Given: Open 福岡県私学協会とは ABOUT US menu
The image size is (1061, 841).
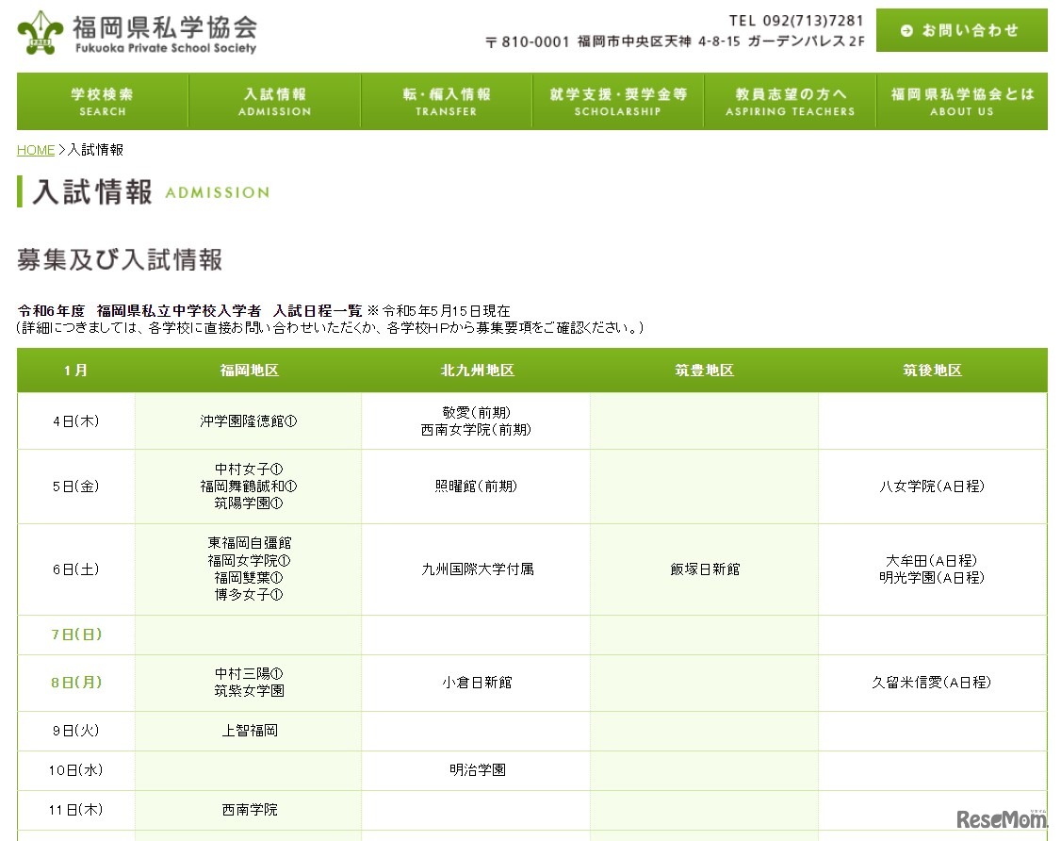Looking at the screenshot, I should pos(962,102).
